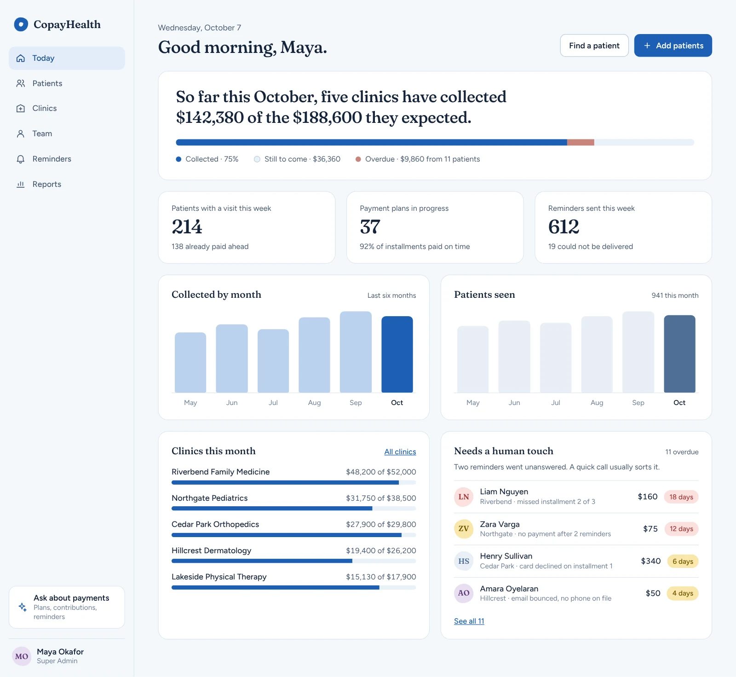Click the Cedar Park Orthopedics progress bar
The height and width of the screenshot is (677, 736).
pyautogui.click(x=294, y=535)
